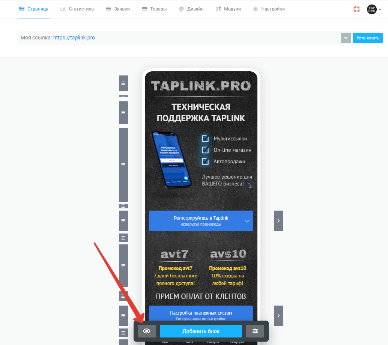This screenshot has height=345, width=388.
Task: Click the right arrow beside Регистрируйтесь block
Action: (278, 221)
